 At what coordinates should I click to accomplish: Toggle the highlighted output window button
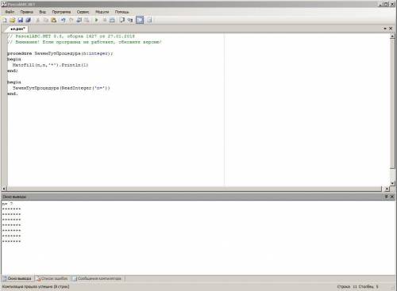tap(140, 20)
